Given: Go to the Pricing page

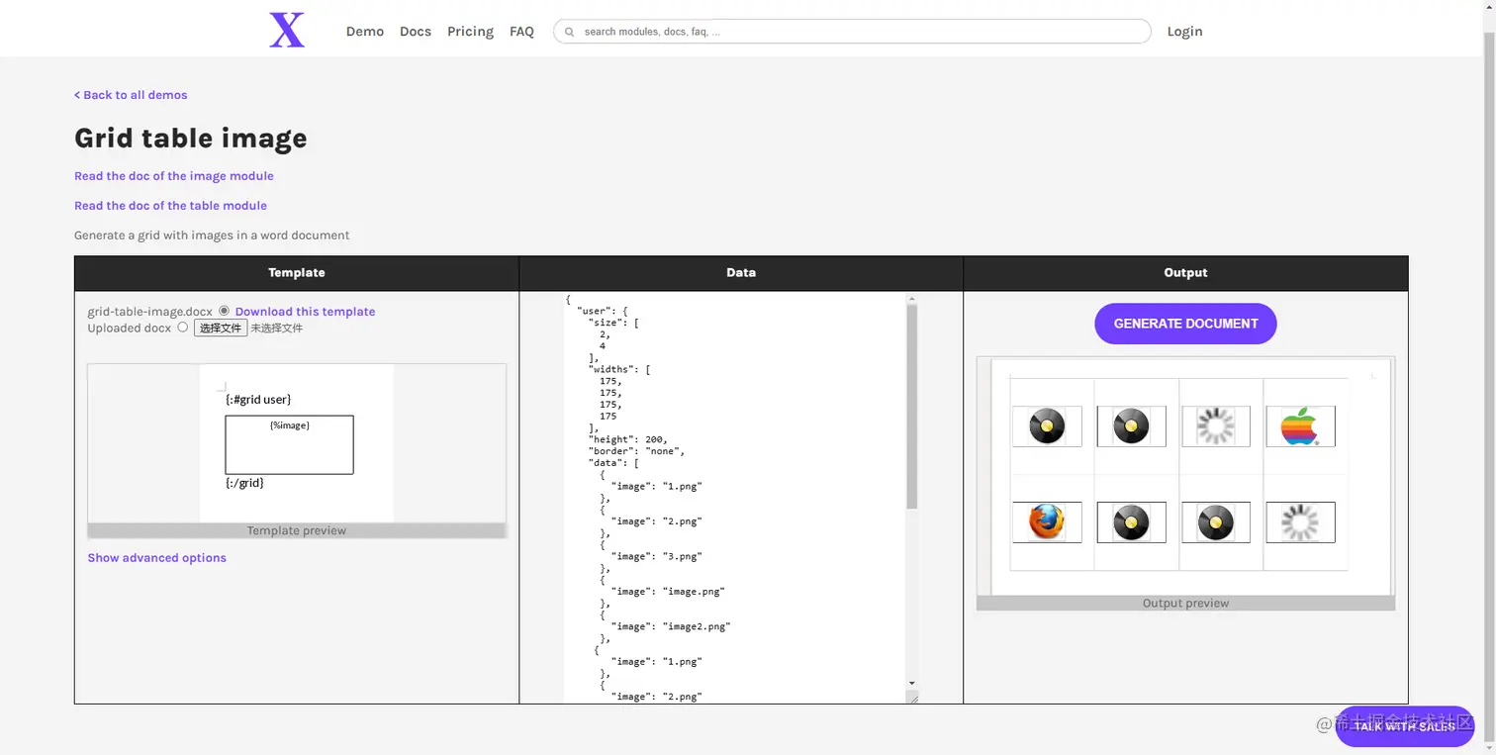Looking at the screenshot, I should point(470,32).
